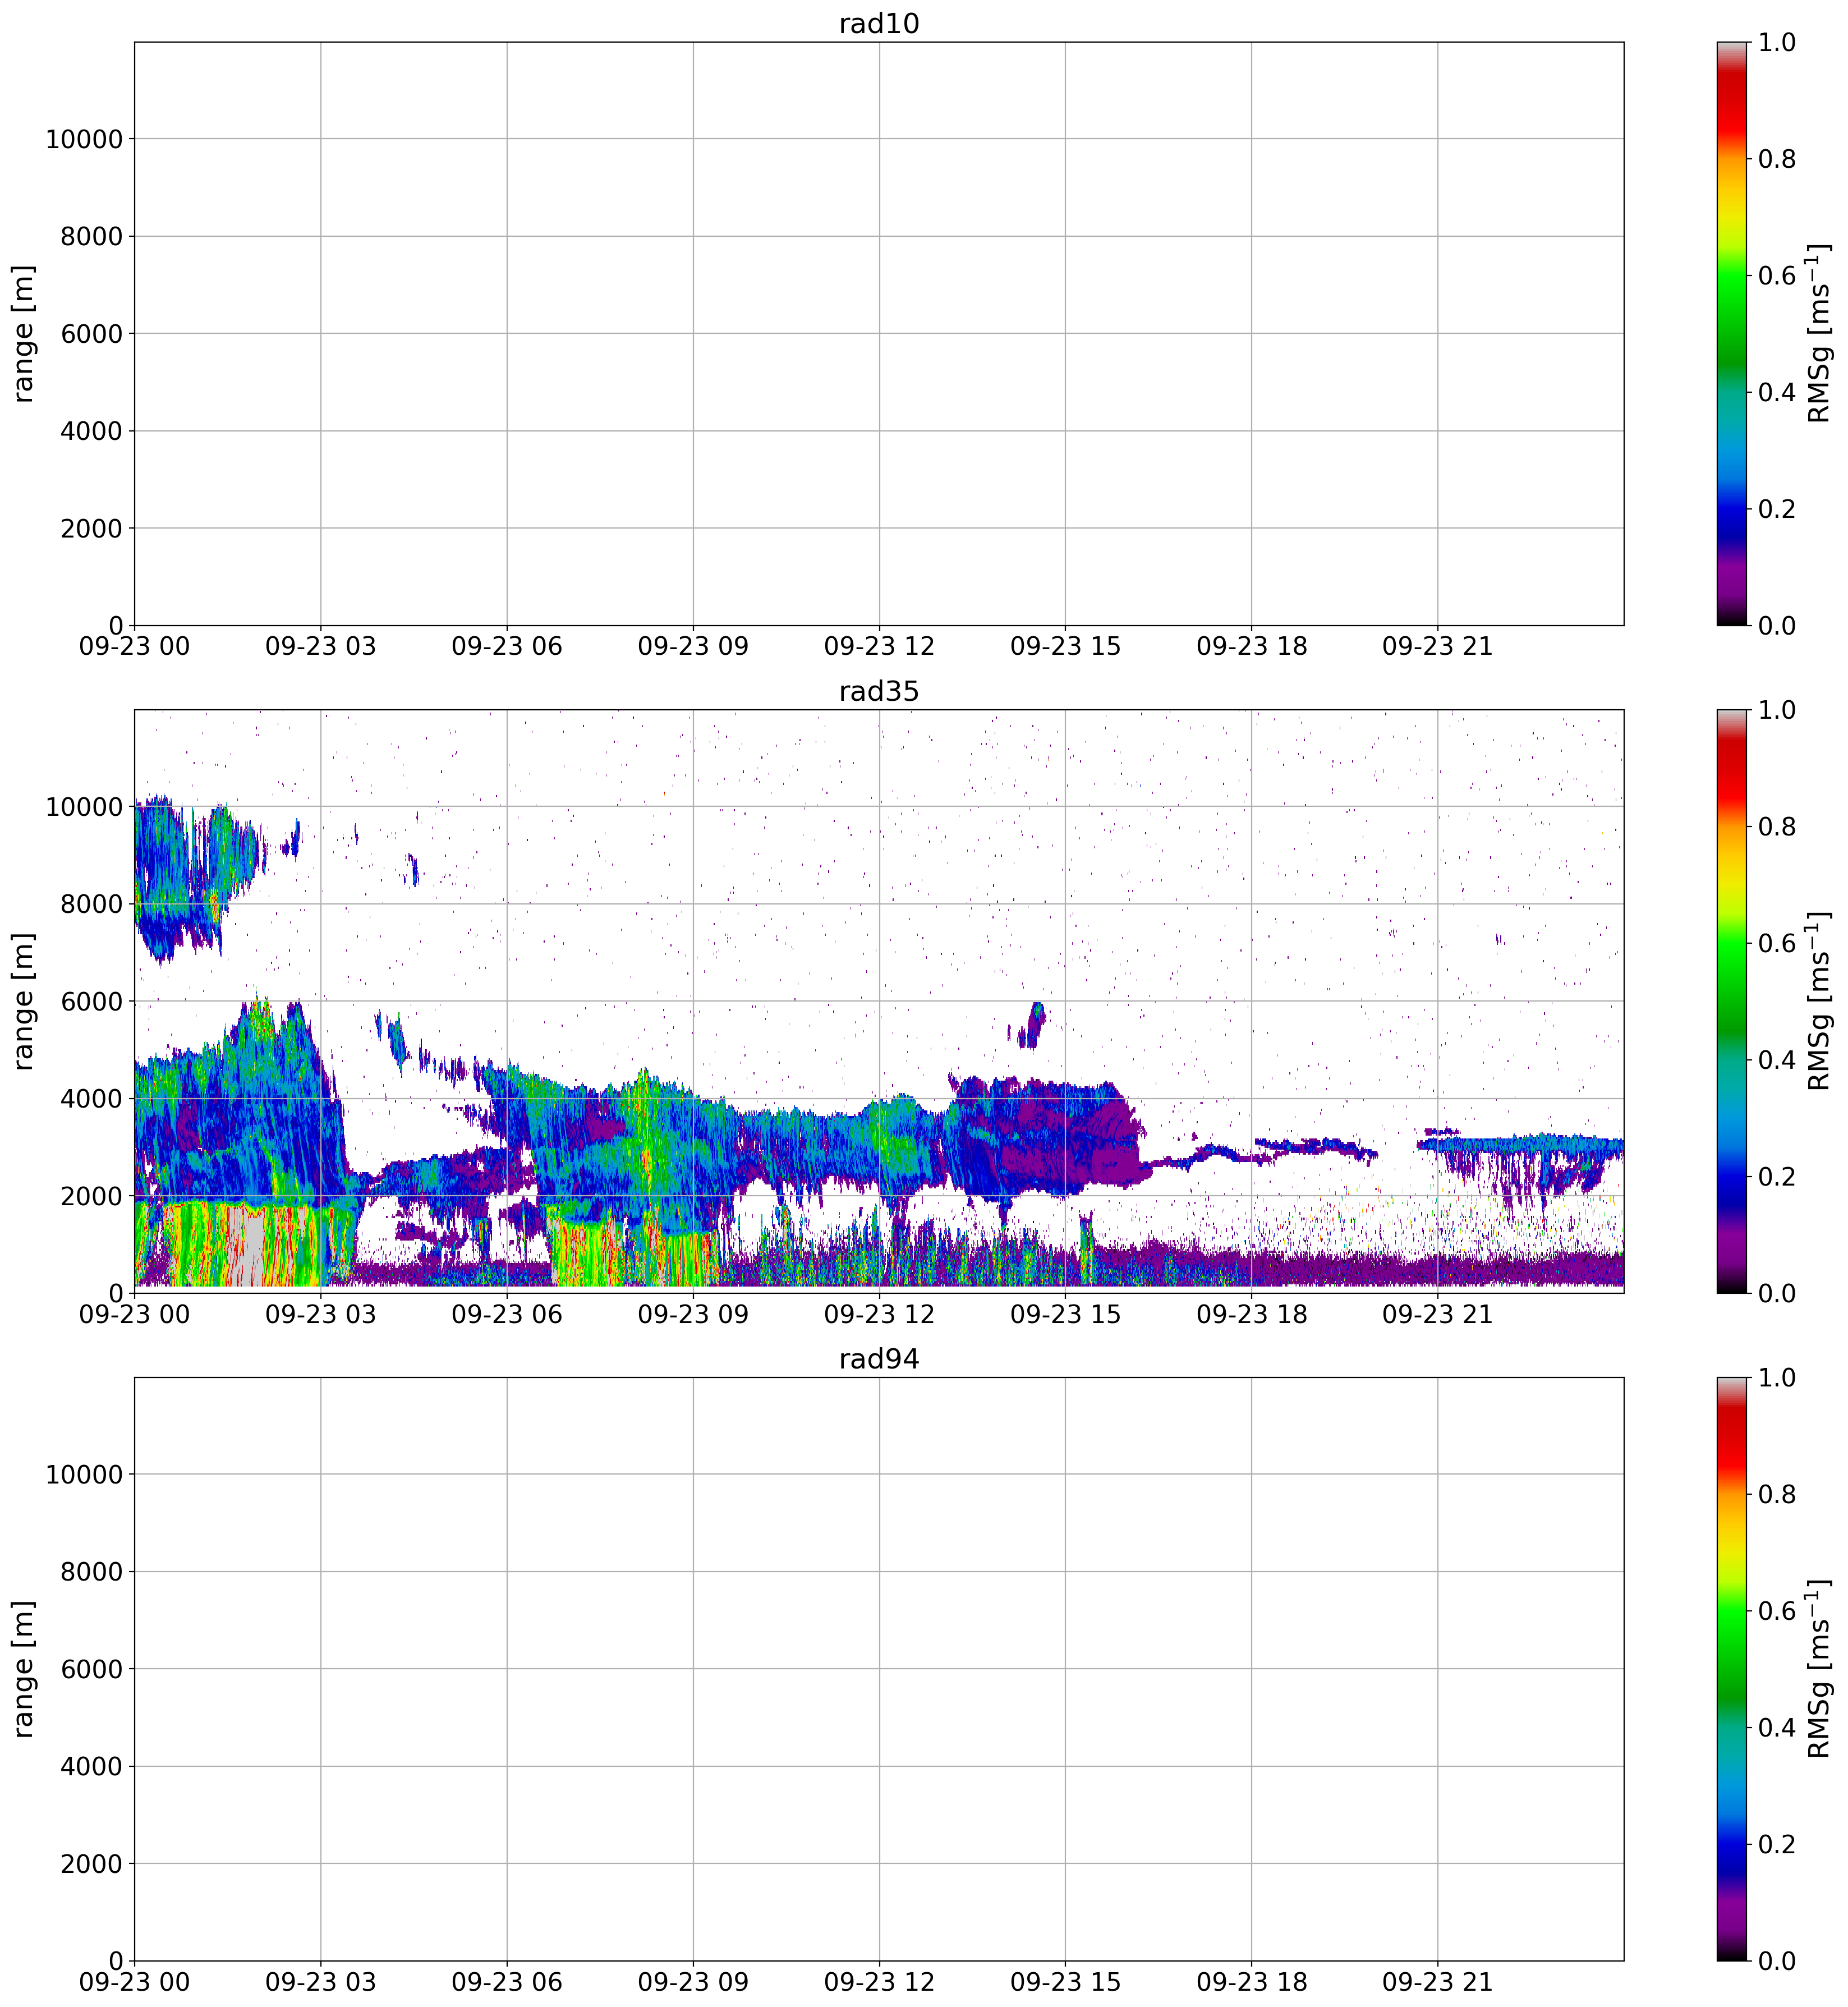Click the rad35 panel's colorbar
The height and width of the screenshot is (2007, 1848).
[x=1731, y=1001]
